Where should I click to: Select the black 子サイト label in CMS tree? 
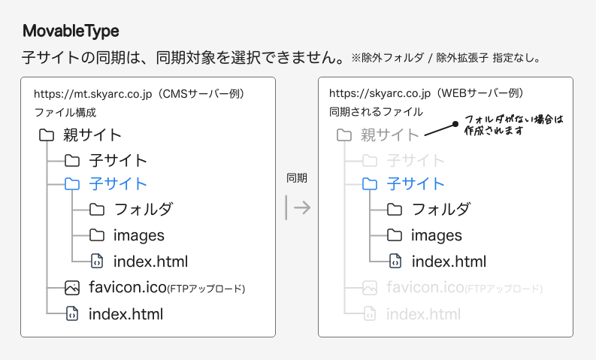118,160
